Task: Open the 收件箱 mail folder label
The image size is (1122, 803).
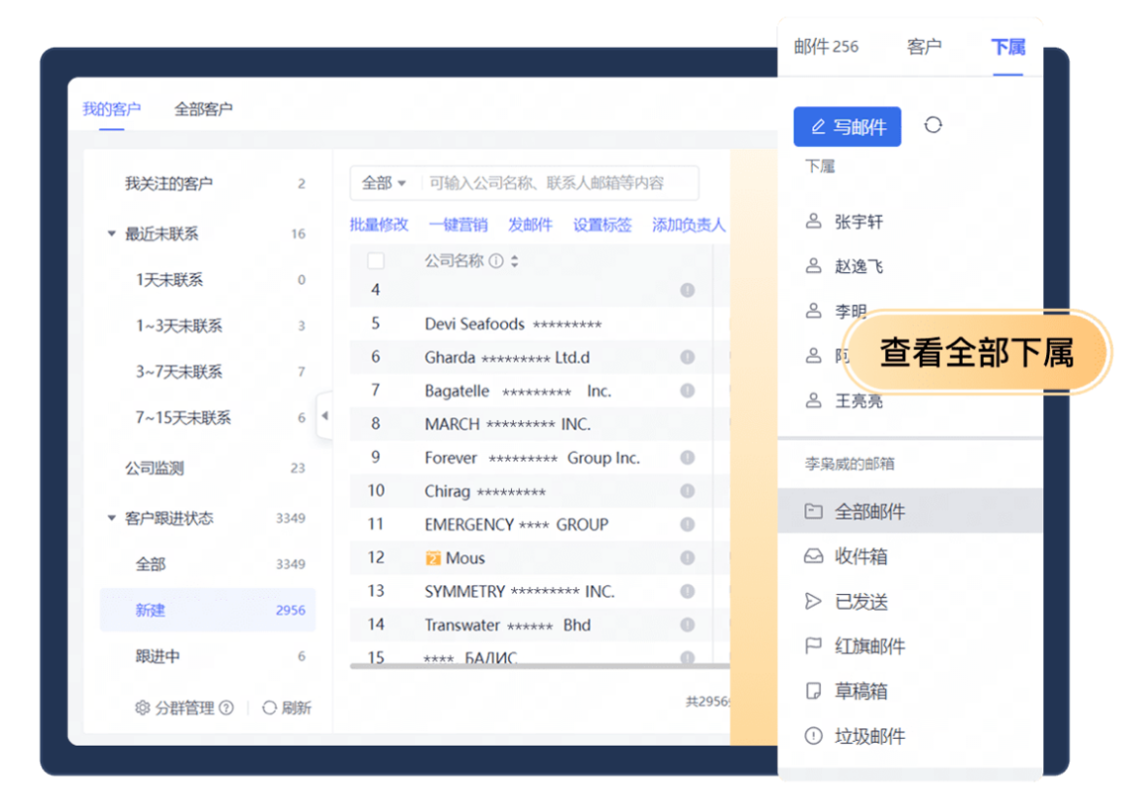Action: pyautogui.click(x=861, y=556)
